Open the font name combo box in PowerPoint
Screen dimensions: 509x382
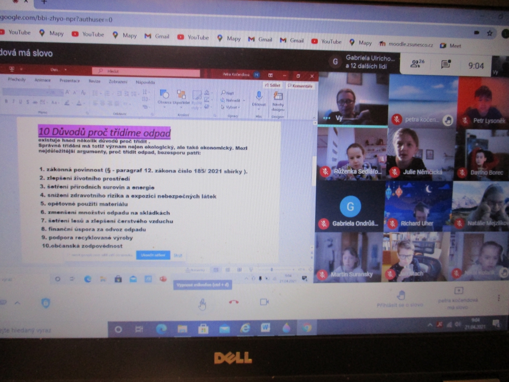click(25, 92)
